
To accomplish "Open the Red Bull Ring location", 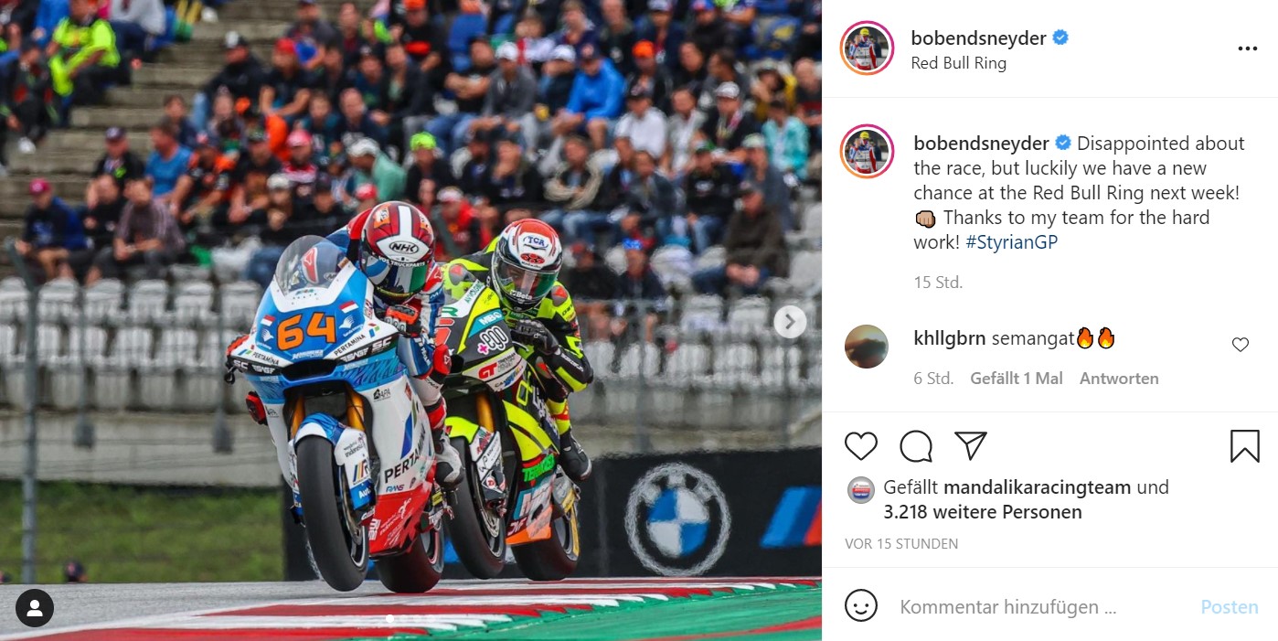I will click(958, 63).
